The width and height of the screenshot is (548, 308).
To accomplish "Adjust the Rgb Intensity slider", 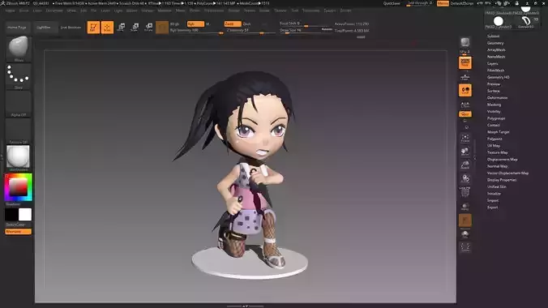I will pyautogui.click(x=197, y=31).
